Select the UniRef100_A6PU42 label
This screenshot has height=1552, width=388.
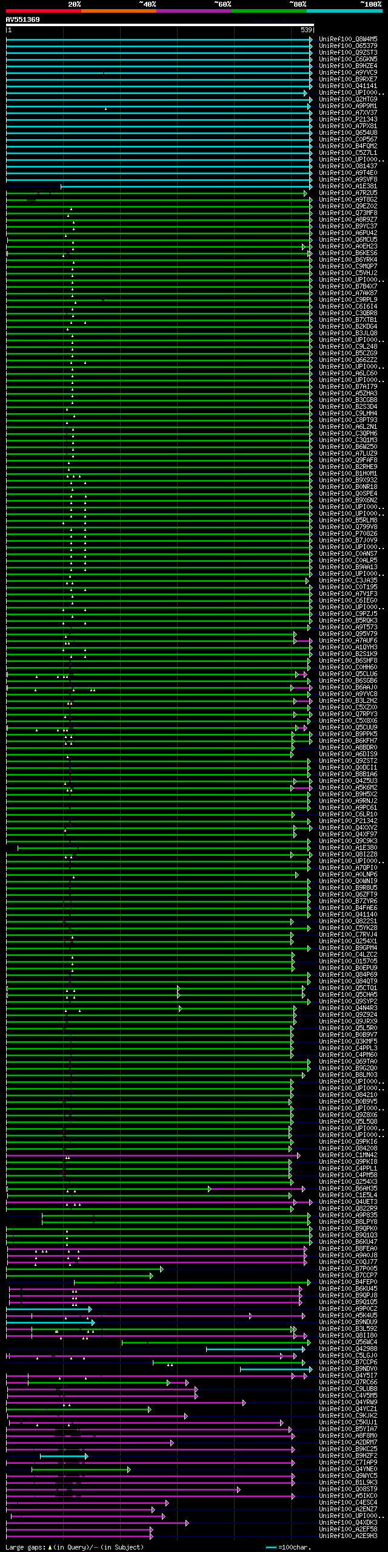coord(348,233)
